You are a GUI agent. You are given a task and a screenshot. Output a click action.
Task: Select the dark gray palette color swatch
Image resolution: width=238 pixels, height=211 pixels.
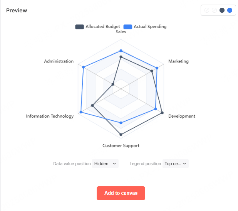coord(222,10)
